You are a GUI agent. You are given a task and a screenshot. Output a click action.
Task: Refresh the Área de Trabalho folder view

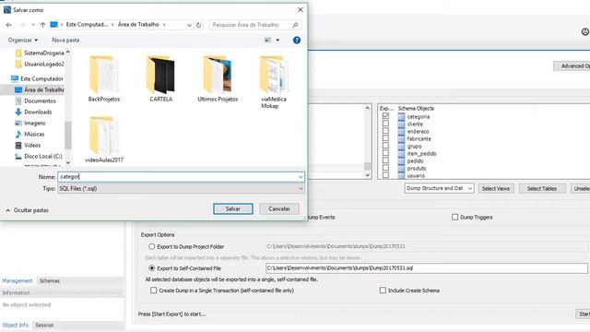199,25
